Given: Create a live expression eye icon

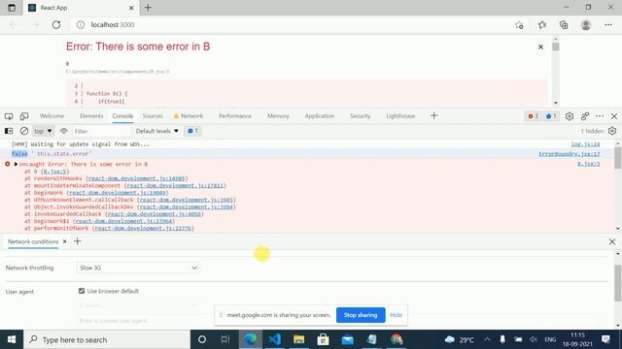Looking at the screenshot, I should (x=63, y=131).
